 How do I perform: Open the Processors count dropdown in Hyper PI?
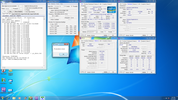pyautogui.click(x=21, y=9)
